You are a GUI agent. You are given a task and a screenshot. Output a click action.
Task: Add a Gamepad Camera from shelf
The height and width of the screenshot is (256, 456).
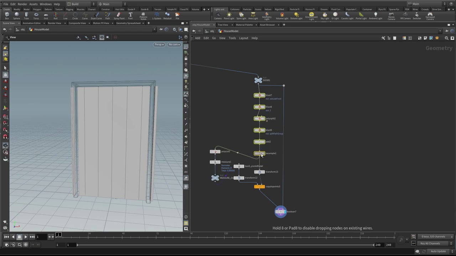430,16
